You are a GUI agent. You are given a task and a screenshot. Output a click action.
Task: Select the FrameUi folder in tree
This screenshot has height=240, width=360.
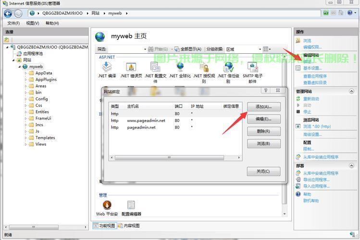[43, 118]
